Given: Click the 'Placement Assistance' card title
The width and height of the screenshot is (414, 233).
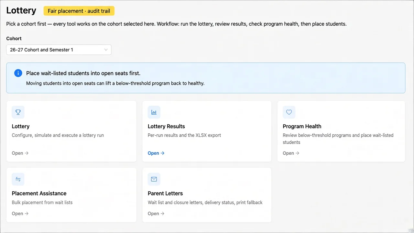Looking at the screenshot, I should tap(39, 194).
